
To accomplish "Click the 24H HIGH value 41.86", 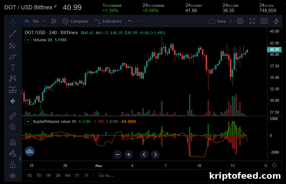I will click(x=191, y=11).
